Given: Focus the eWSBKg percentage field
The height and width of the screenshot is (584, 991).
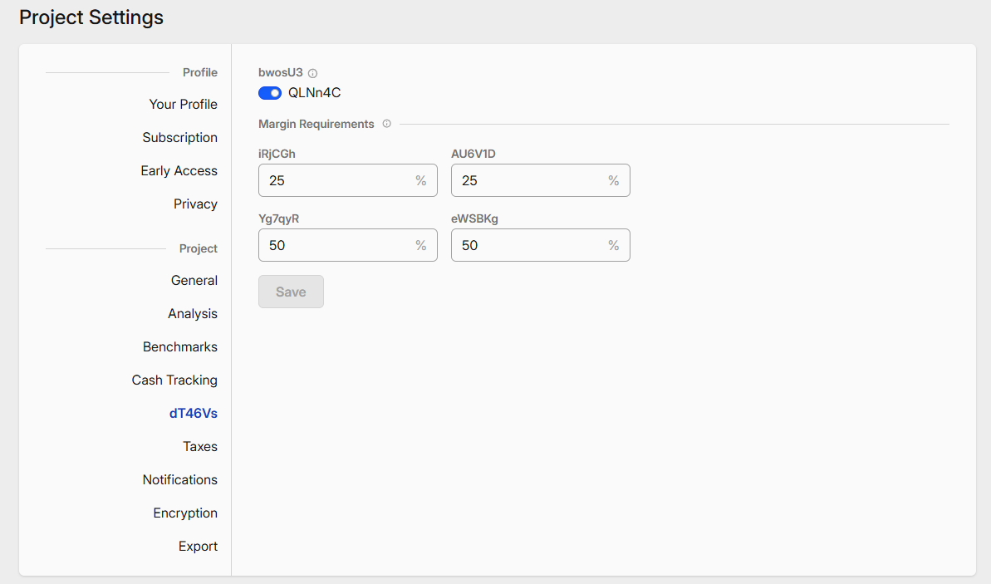Looking at the screenshot, I should coord(529,245).
